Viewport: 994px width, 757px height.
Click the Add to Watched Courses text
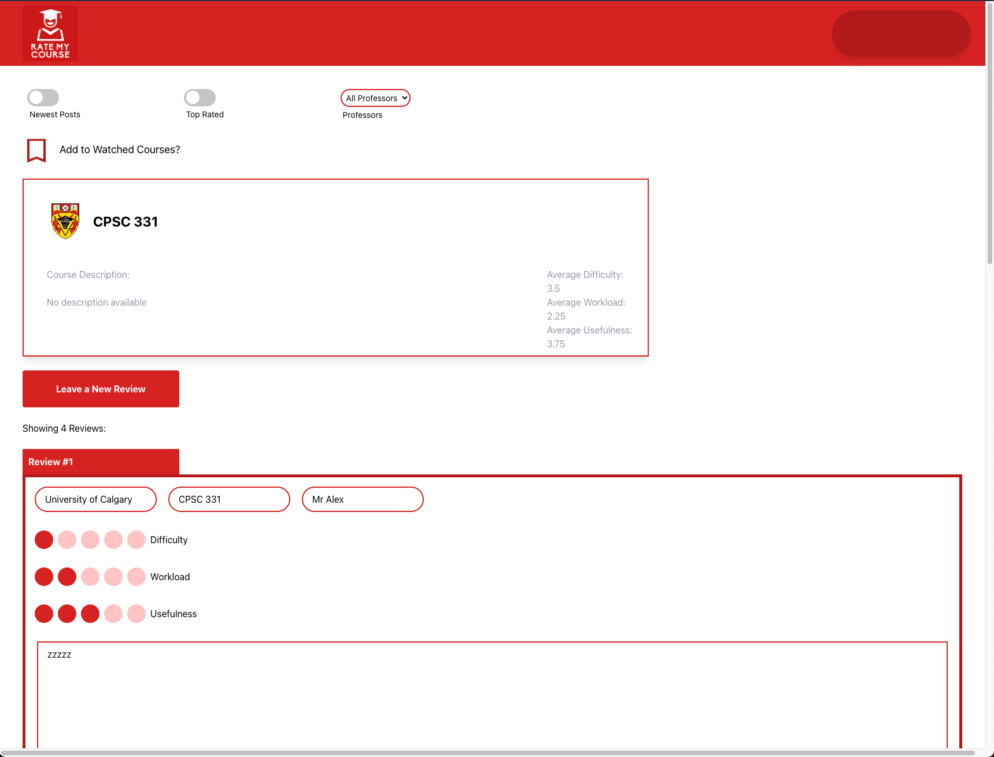pos(120,150)
